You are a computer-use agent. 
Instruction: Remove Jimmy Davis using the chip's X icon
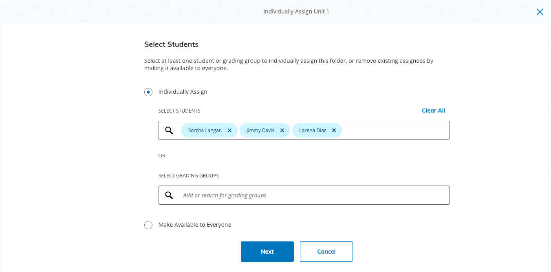tap(282, 130)
